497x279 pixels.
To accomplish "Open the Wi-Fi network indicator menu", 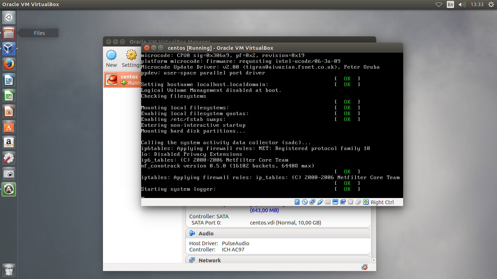I will coord(439,4).
